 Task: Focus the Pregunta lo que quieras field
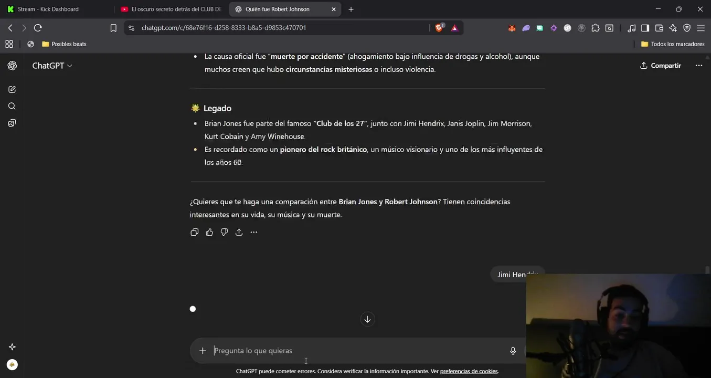pyautogui.click(x=357, y=351)
